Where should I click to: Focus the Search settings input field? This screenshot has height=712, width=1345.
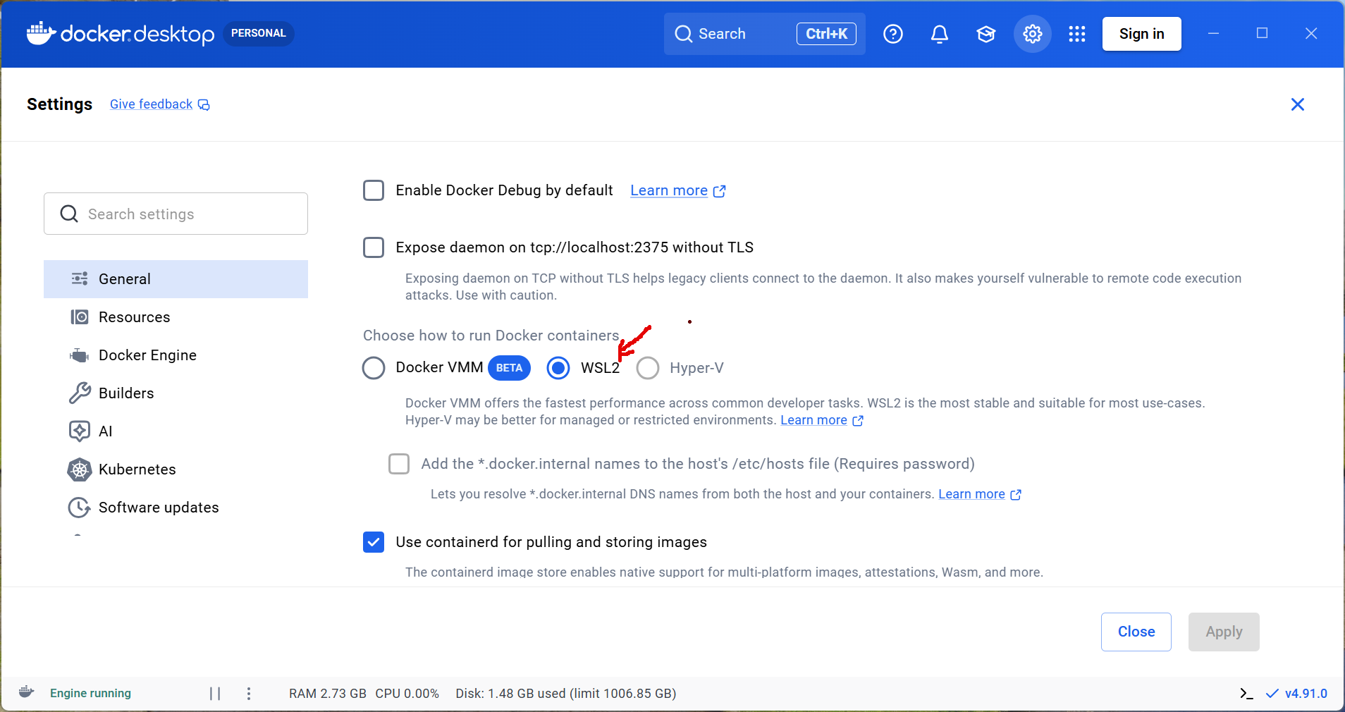176,214
